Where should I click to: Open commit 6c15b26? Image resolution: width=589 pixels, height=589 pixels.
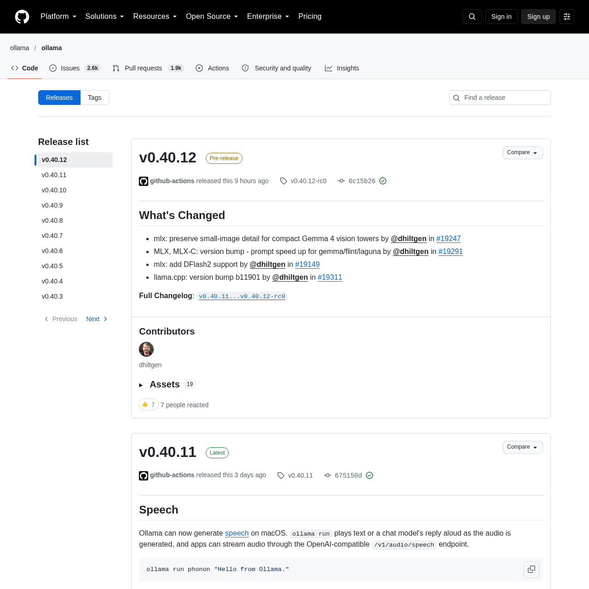[362, 181]
